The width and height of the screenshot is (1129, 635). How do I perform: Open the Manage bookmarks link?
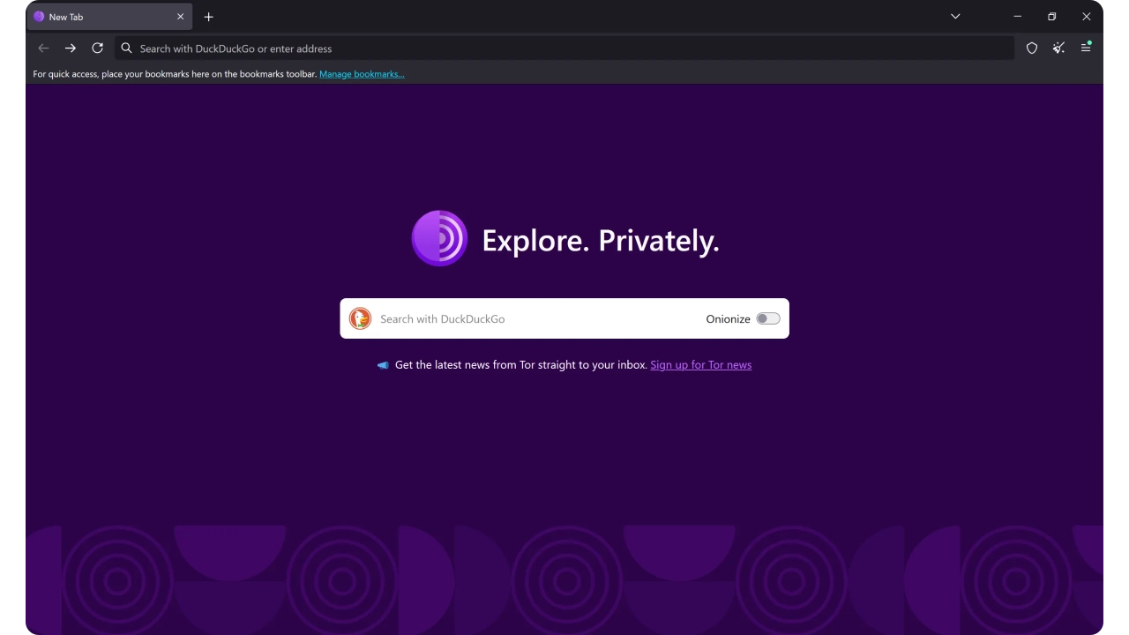(x=362, y=74)
